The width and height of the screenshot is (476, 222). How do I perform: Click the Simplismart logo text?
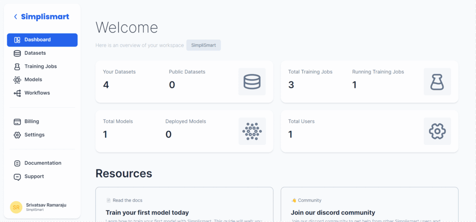(x=45, y=17)
